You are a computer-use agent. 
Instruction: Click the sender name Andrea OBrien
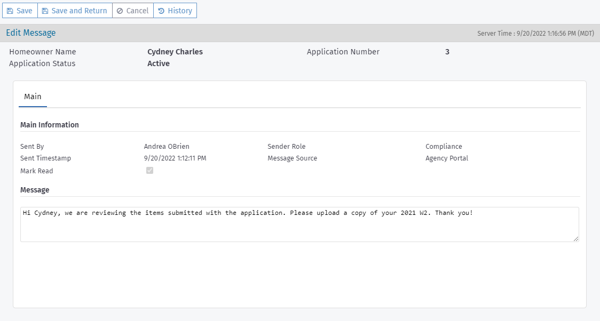pos(167,146)
